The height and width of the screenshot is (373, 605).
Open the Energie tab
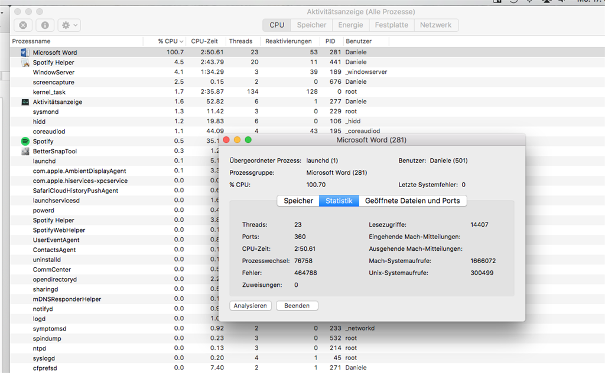[x=350, y=25]
